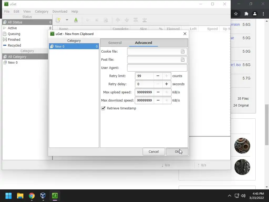Browse for a cookie file via icon
This screenshot has height=202, width=269.
183,51
